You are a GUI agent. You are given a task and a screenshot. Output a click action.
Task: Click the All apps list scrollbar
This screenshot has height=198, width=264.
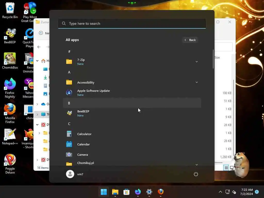point(213,59)
